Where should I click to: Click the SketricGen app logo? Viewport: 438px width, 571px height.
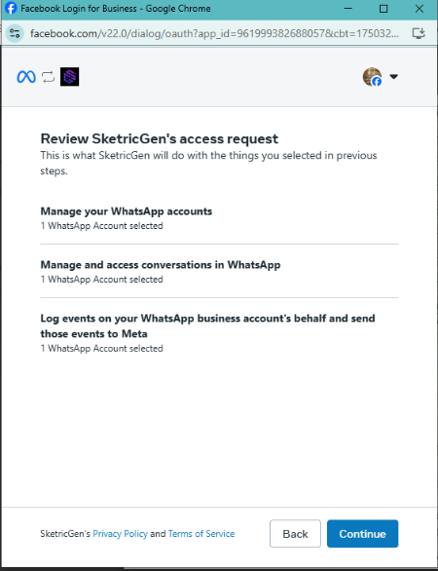69,77
